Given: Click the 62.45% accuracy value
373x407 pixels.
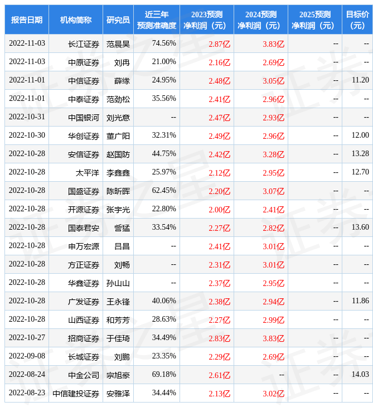Looking at the screenshot, I should (x=164, y=190).
